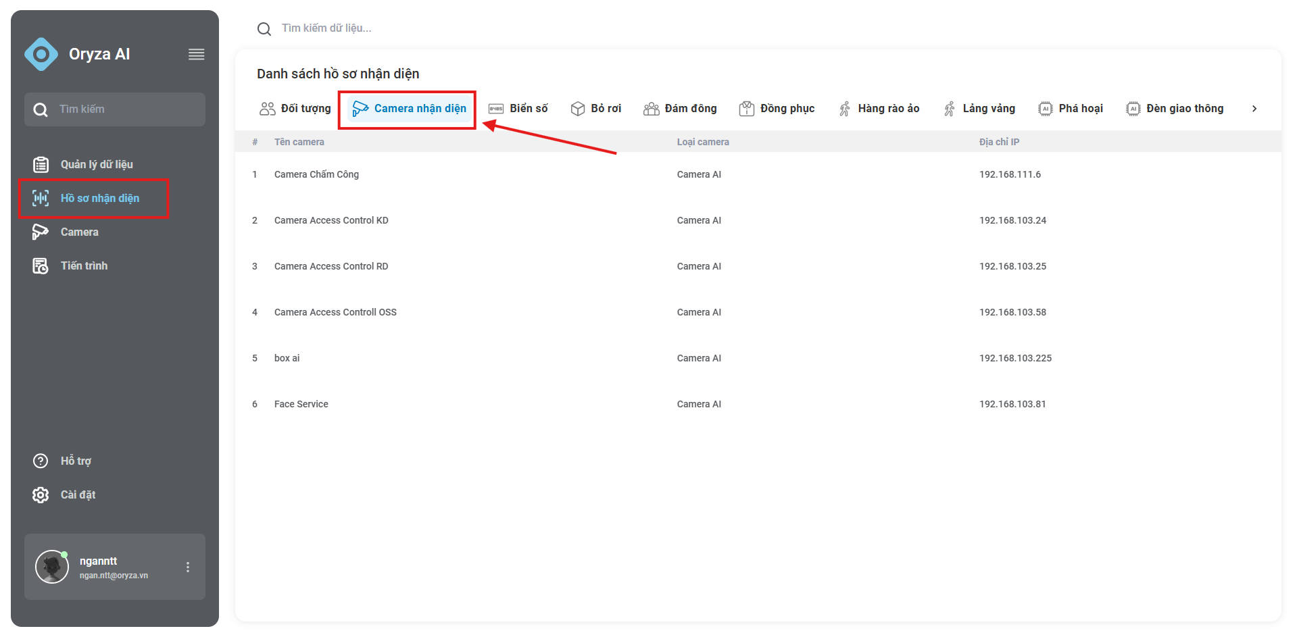Click the Đồng phục uniform icon
This screenshot has width=1297, height=635.
747,109
